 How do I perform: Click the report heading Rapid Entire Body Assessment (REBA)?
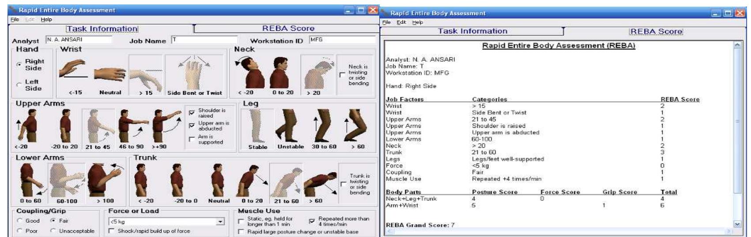[559, 46]
